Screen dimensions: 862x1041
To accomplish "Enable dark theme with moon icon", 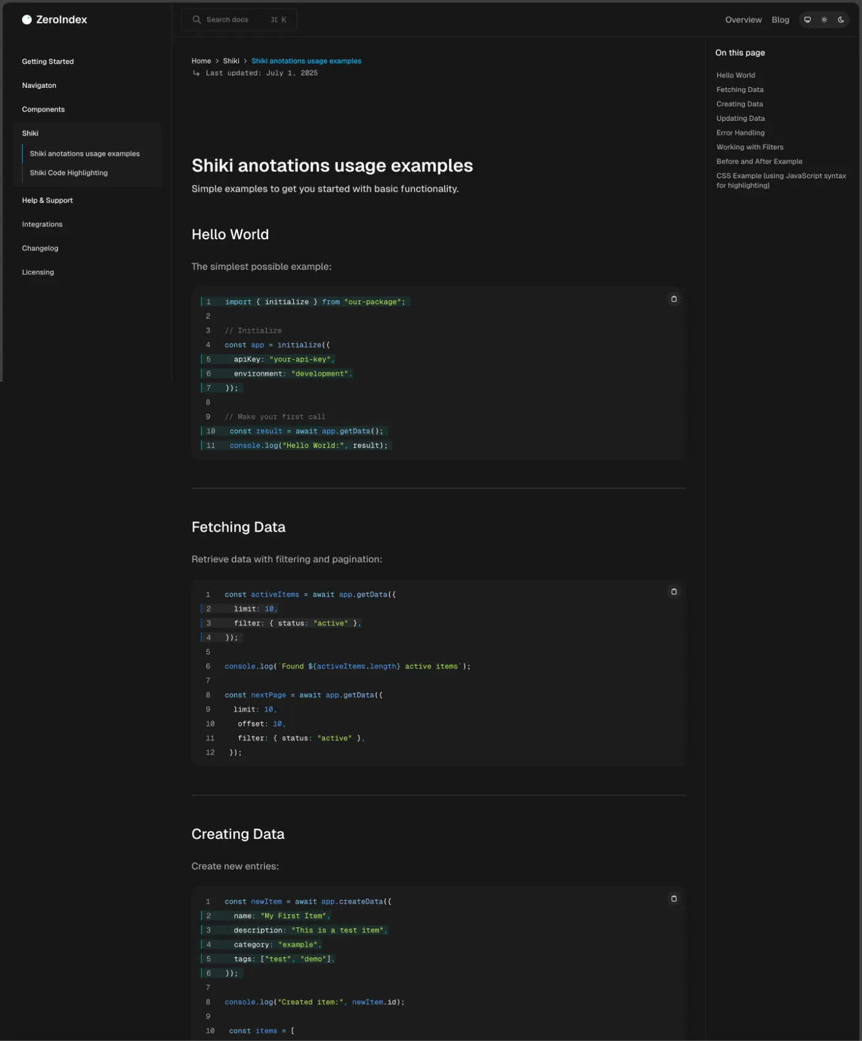I will pyautogui.click(x=841, y=20).
